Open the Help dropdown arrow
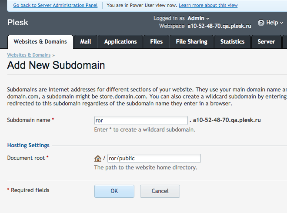 (x=281, y=23)
